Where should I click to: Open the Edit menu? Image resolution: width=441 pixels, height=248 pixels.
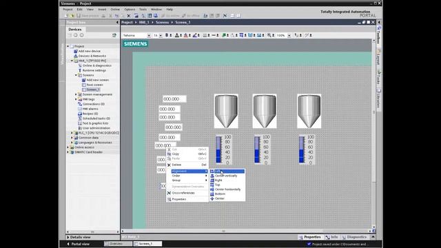coord(80,9)
